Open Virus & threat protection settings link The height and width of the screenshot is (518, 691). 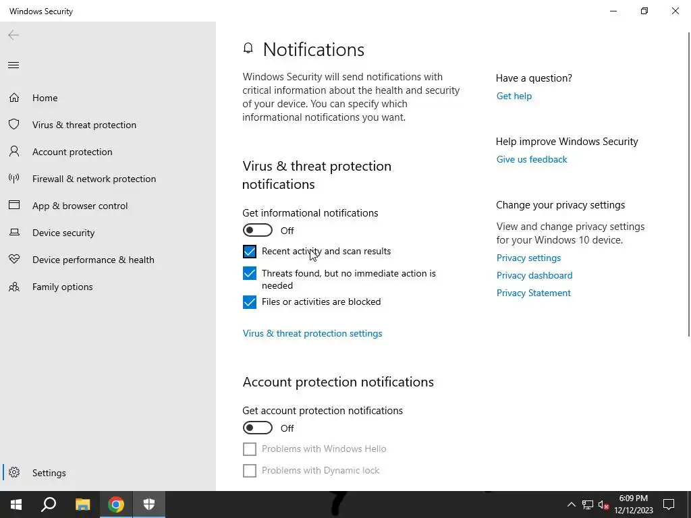coord(312,333)
